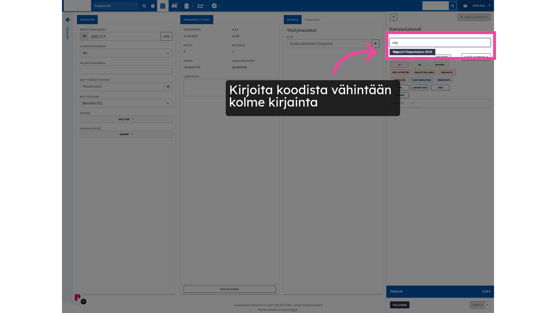Viewport: 556px width, 313px height.
Task: Click the Tallenna button
Action: (399, 305)
